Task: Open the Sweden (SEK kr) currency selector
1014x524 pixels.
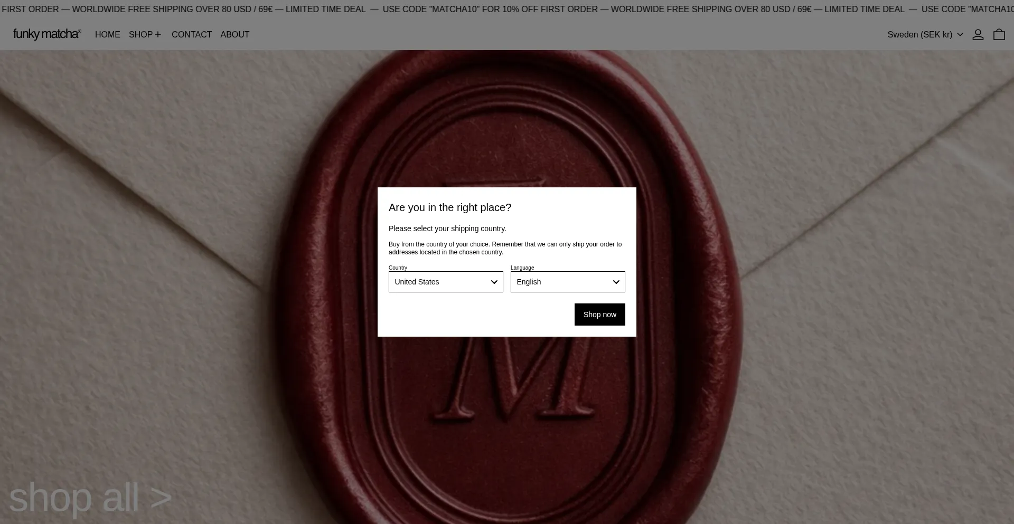Action: tap(925, 34)
